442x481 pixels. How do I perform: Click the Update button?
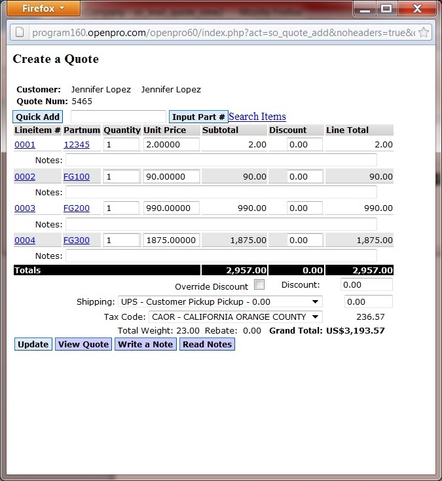(x=33, y=344)
